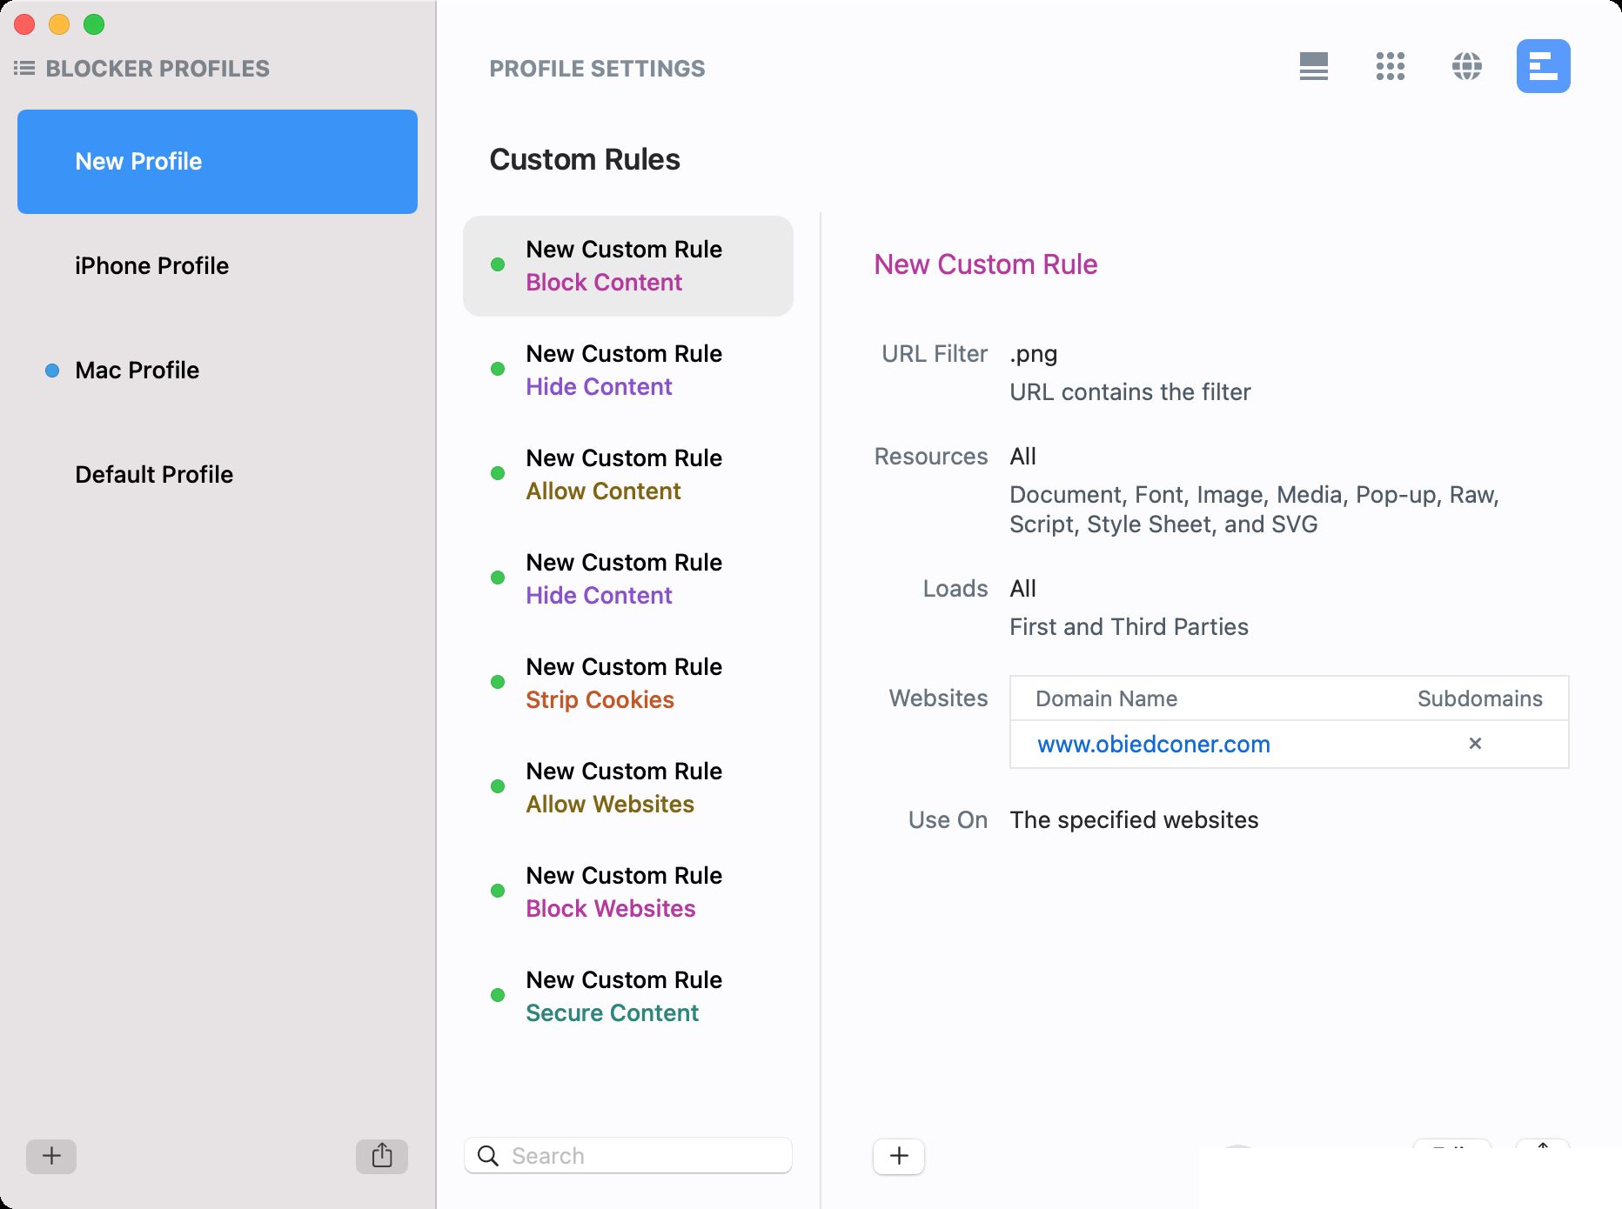Toggle green status dot of Strip Cookies rule
The image size is (1622, 1209).
click(498, 682)
